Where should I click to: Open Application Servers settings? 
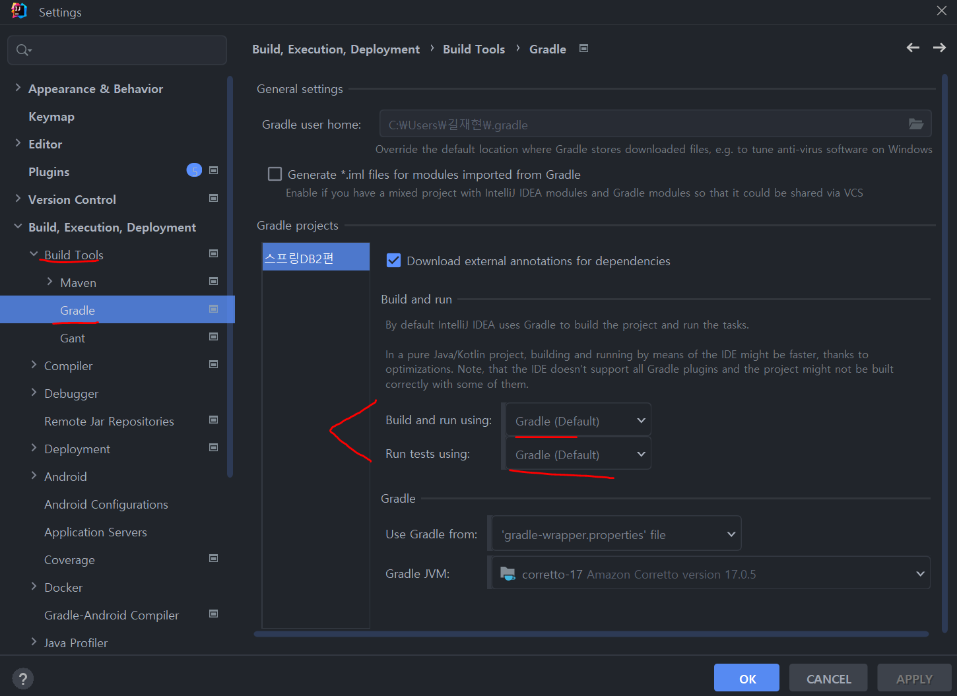(x=96, y=532)
